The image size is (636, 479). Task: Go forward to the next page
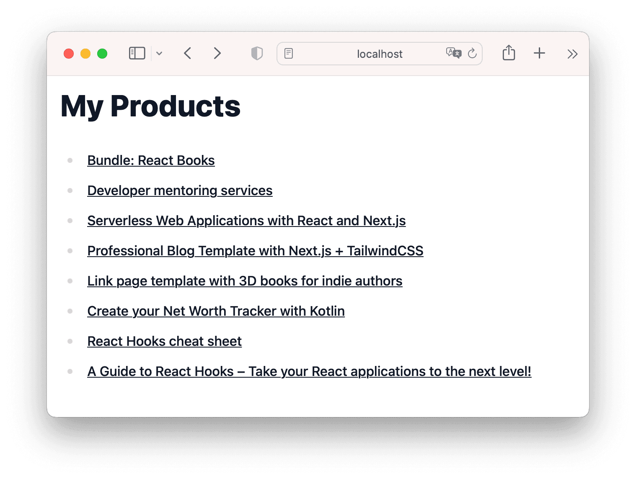217,53
